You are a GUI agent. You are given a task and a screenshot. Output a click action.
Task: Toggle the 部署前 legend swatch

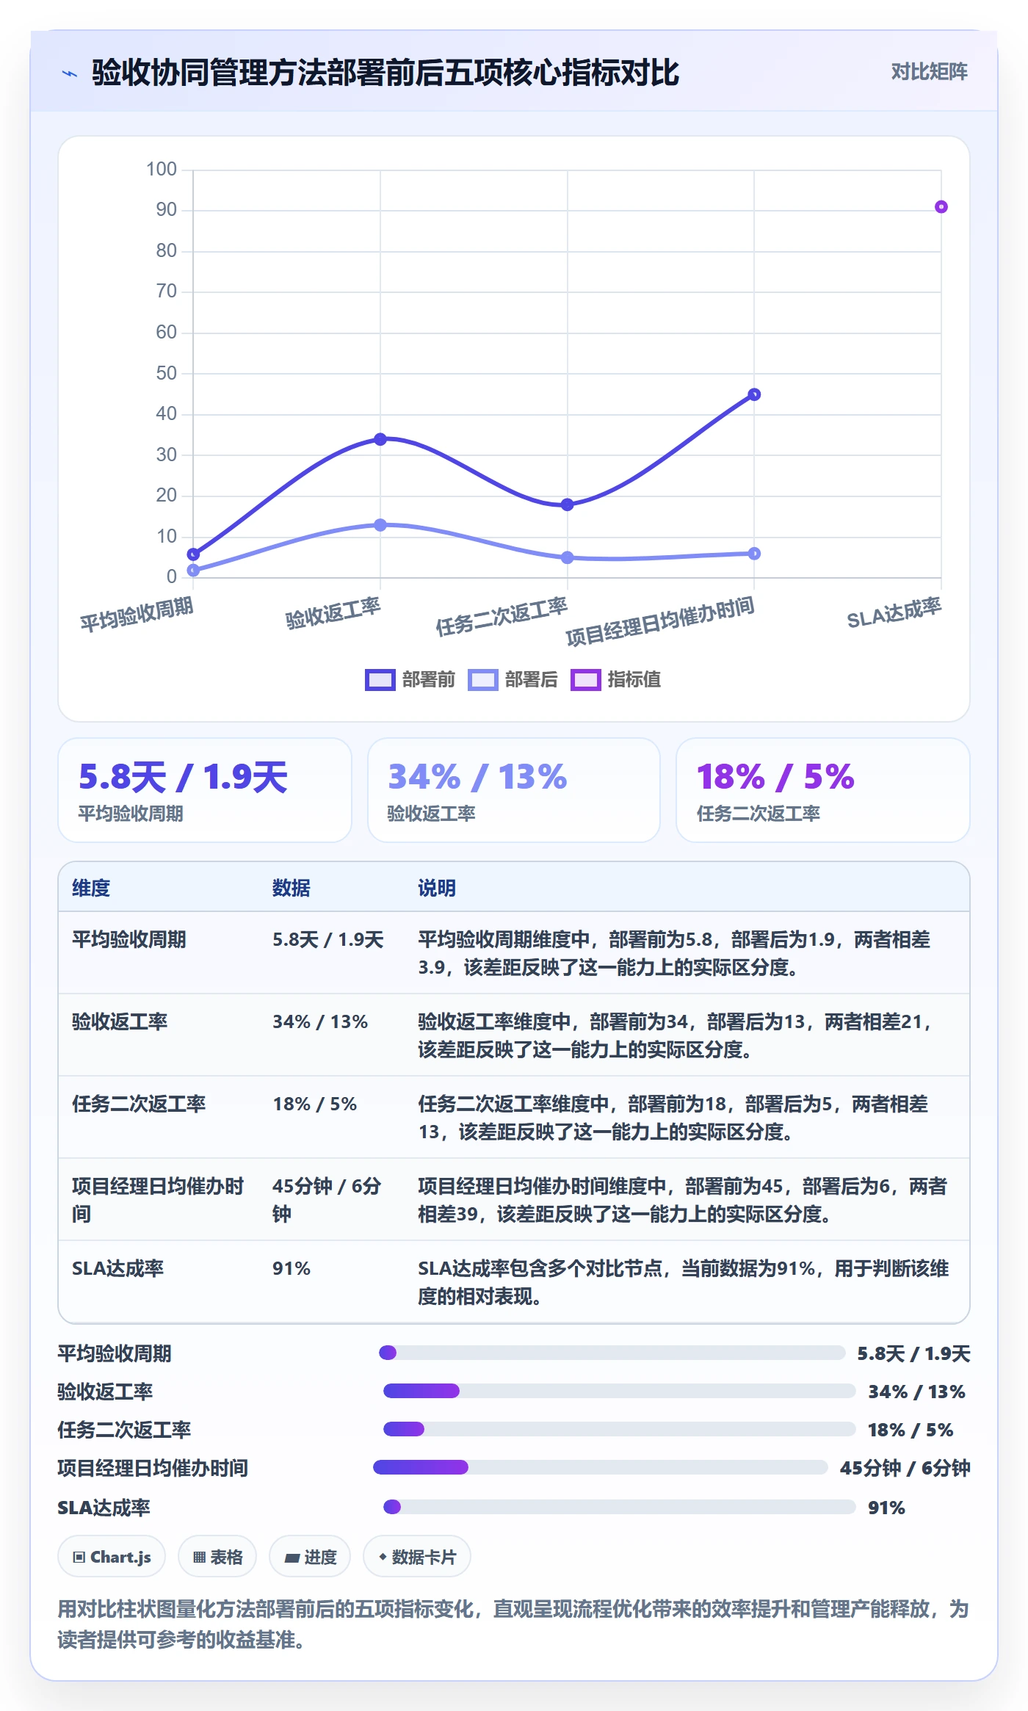point(380,680)
